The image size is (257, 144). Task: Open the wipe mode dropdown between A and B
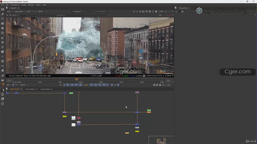click(90, 12)
